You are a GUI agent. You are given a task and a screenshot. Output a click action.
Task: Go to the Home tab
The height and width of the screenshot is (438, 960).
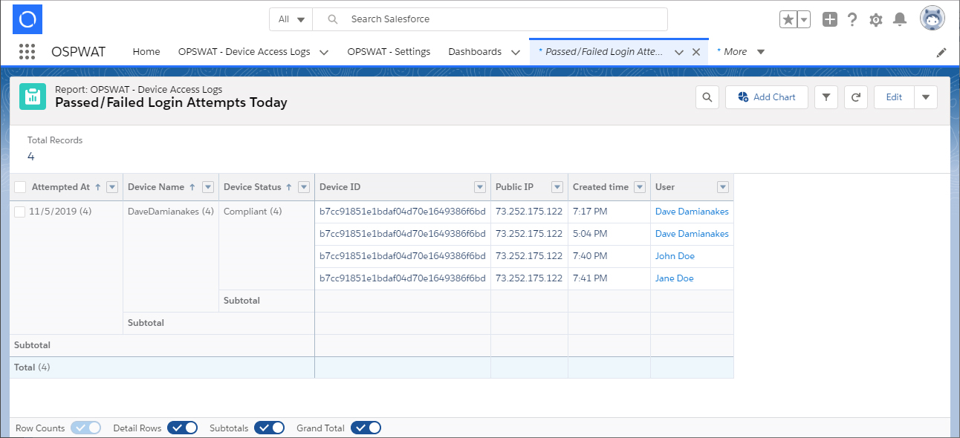tap(146, 52)
